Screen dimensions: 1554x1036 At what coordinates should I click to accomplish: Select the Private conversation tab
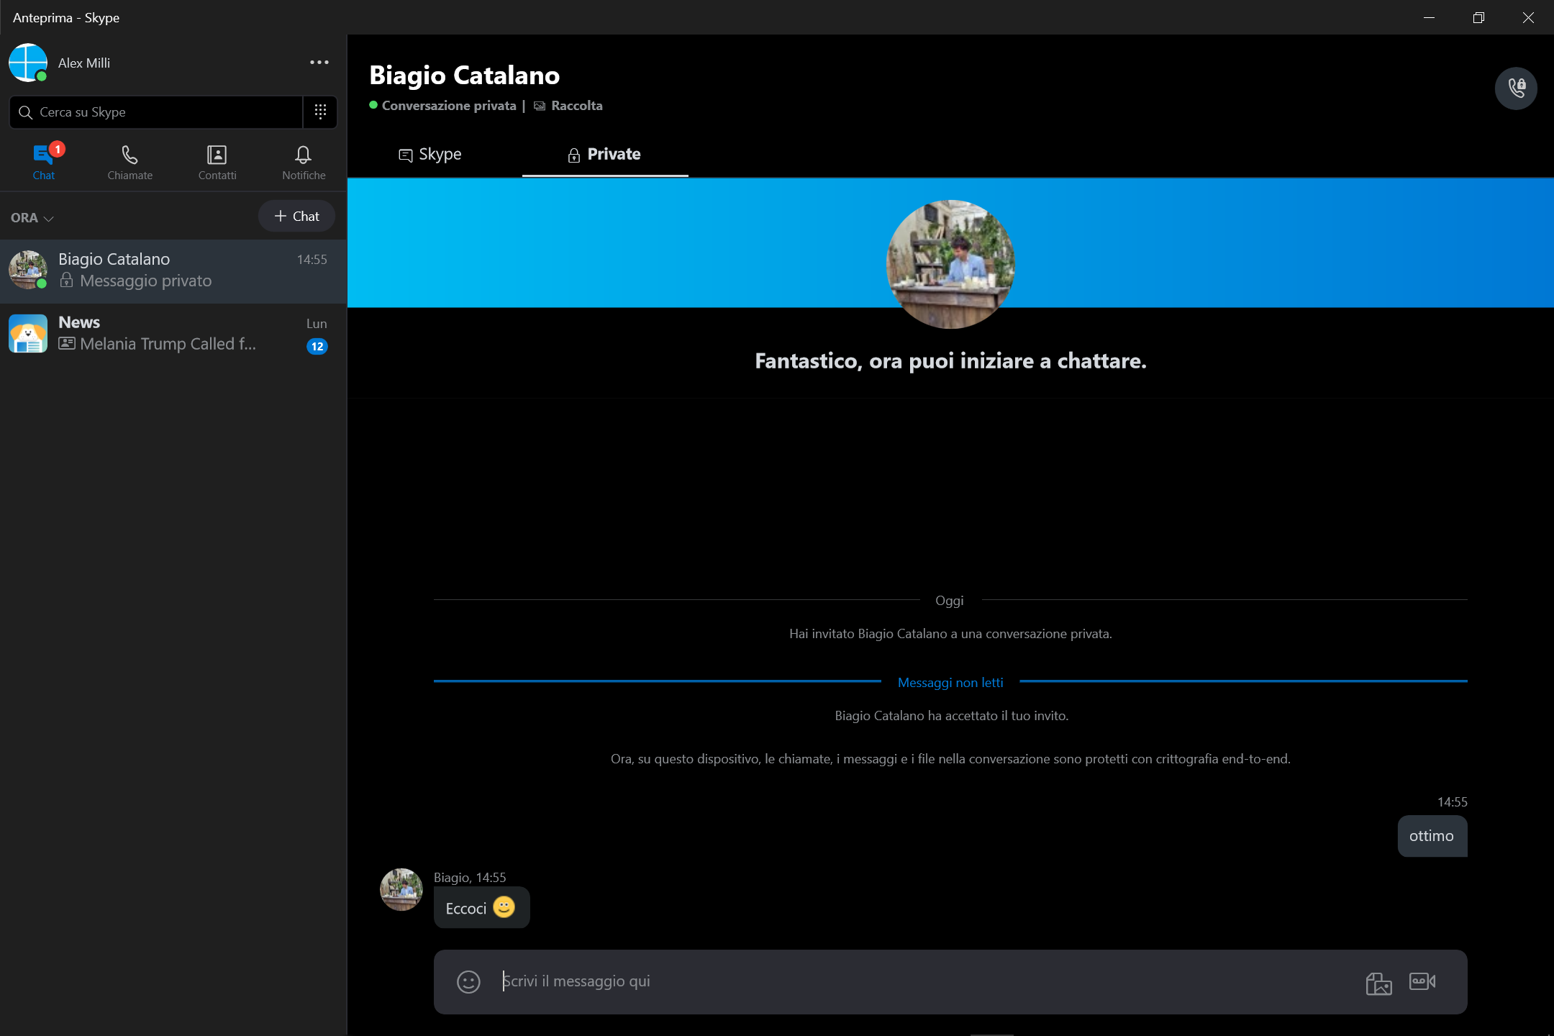point(605,154)
